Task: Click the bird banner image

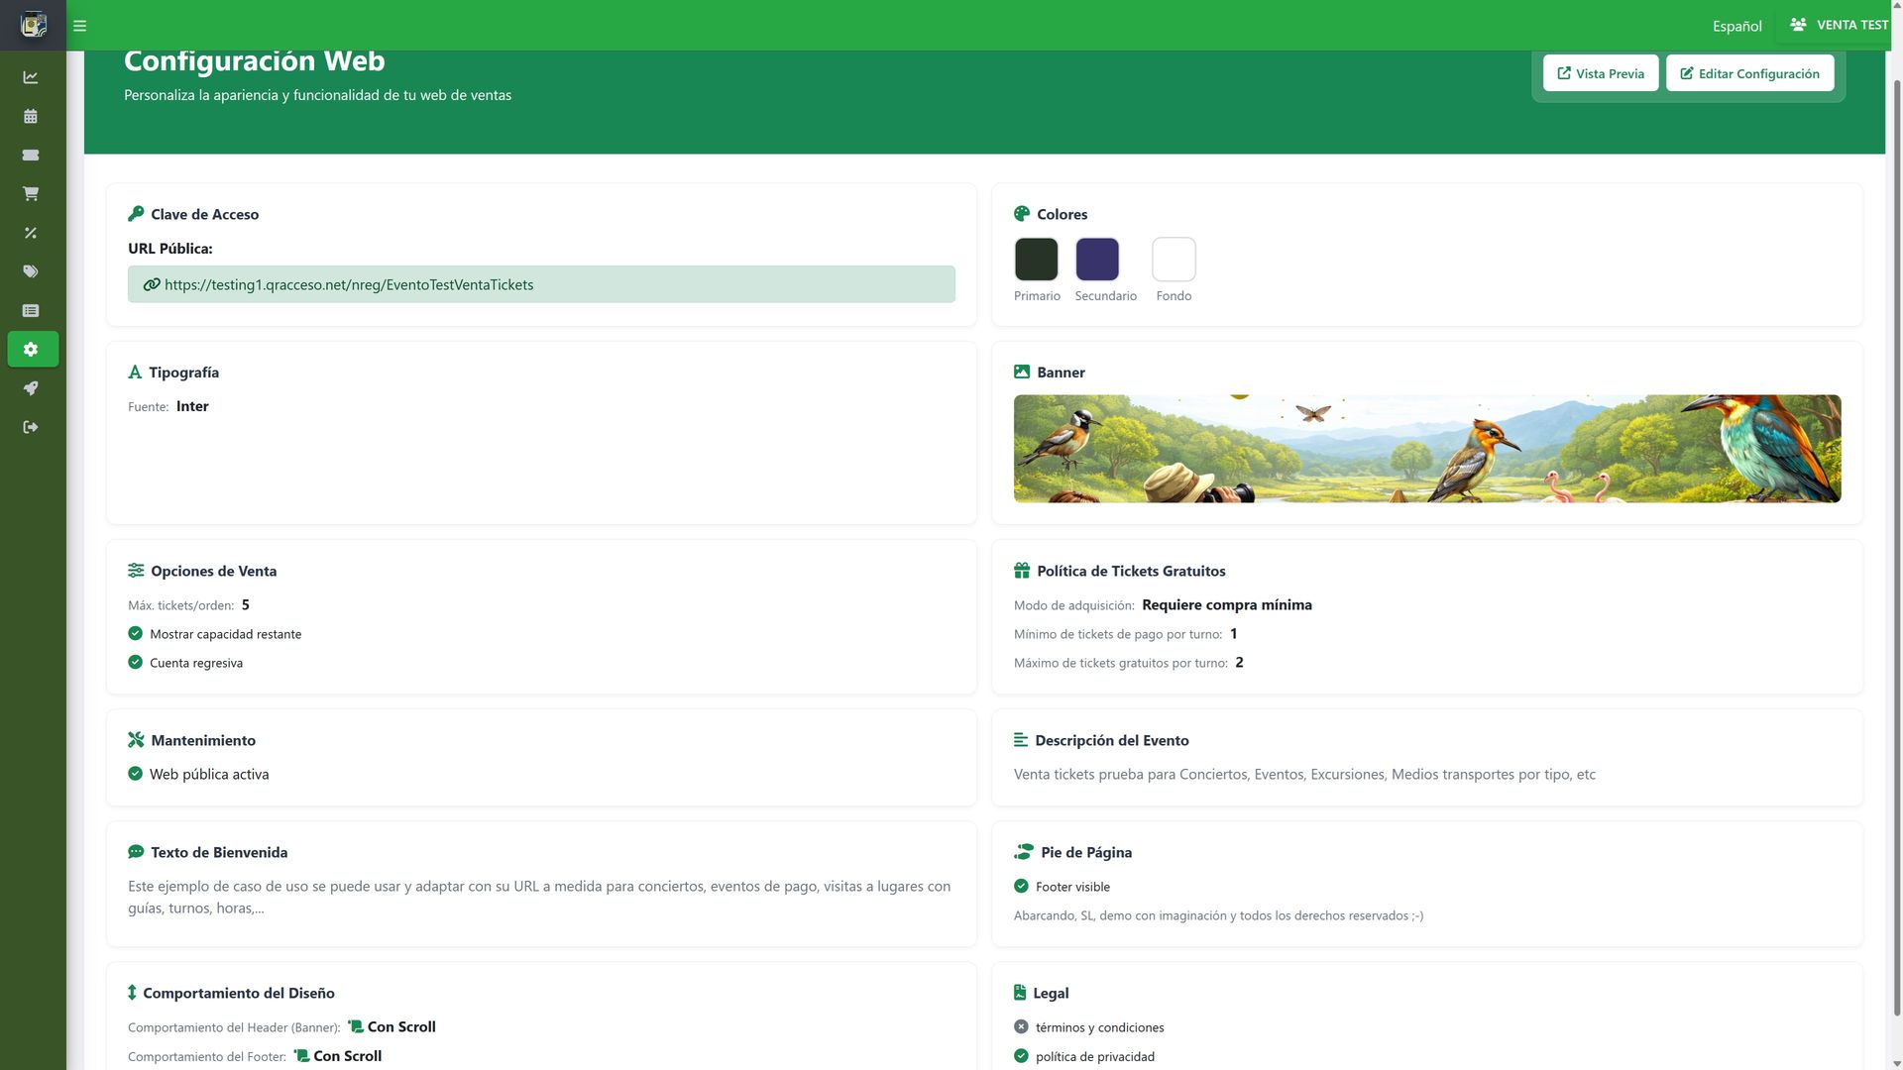Action: point(1426,449)
